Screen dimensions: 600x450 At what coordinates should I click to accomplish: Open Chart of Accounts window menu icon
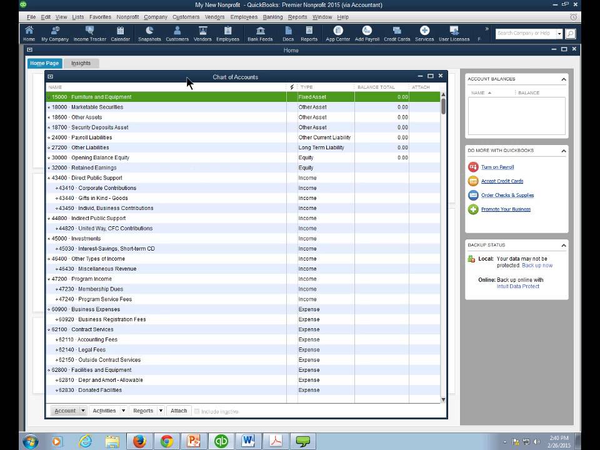(50, 76)
